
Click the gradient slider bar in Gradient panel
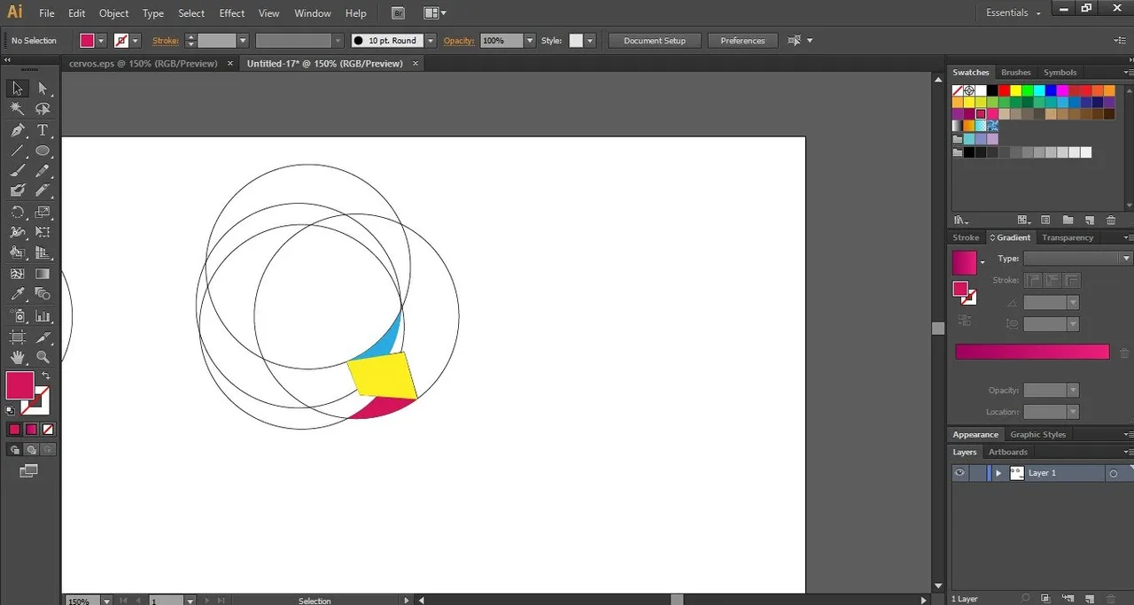tap(1032, 352)
